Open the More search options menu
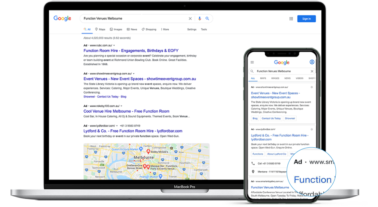The width and height of the screenshot is (378, 207). 165,29
